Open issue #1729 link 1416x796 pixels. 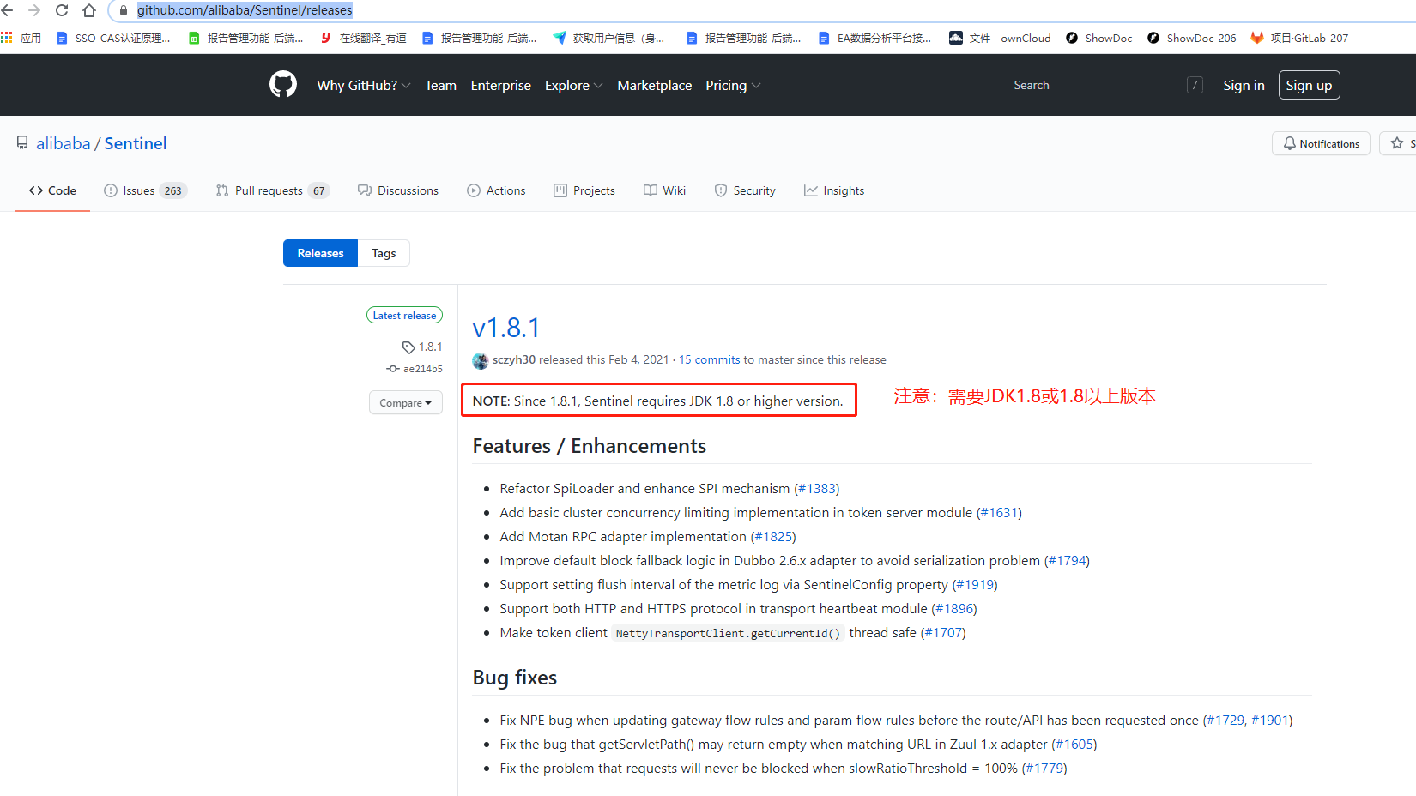[x=1225, y=720]
